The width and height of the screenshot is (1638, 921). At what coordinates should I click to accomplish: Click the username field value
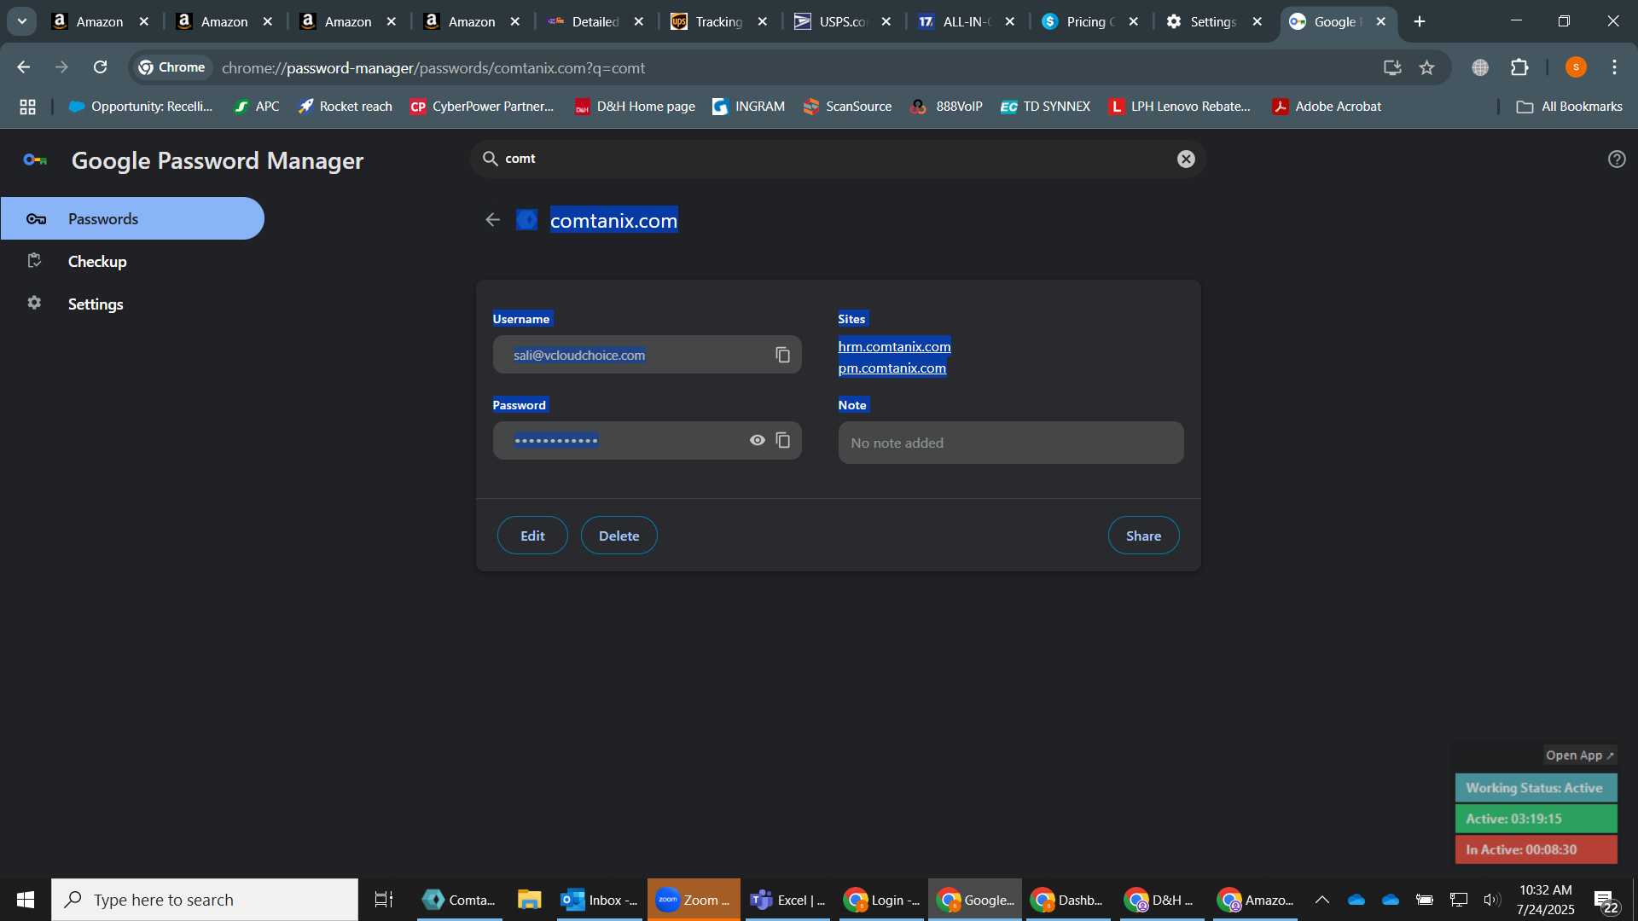tap(579, 355)
